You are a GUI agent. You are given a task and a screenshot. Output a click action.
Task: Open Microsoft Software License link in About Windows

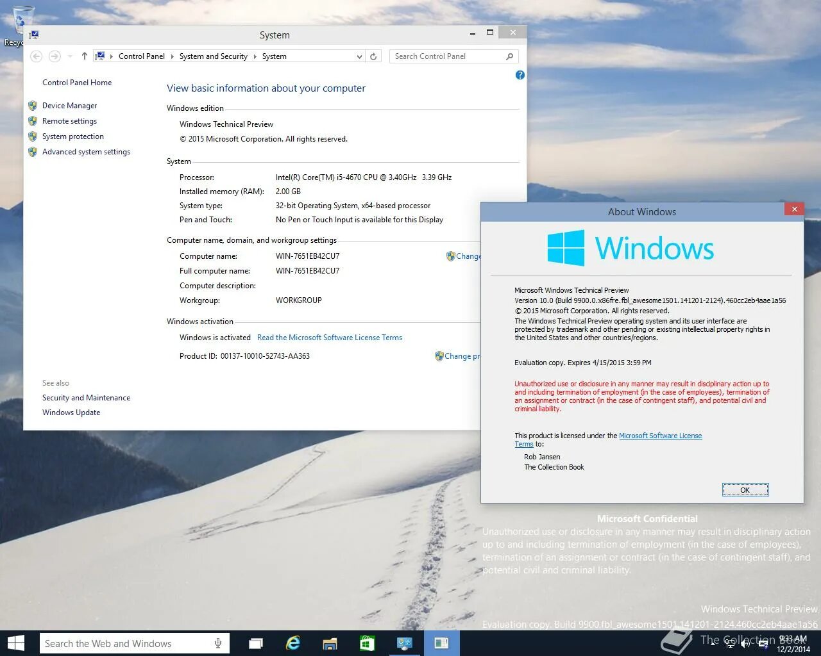click(x=661, y=436)
